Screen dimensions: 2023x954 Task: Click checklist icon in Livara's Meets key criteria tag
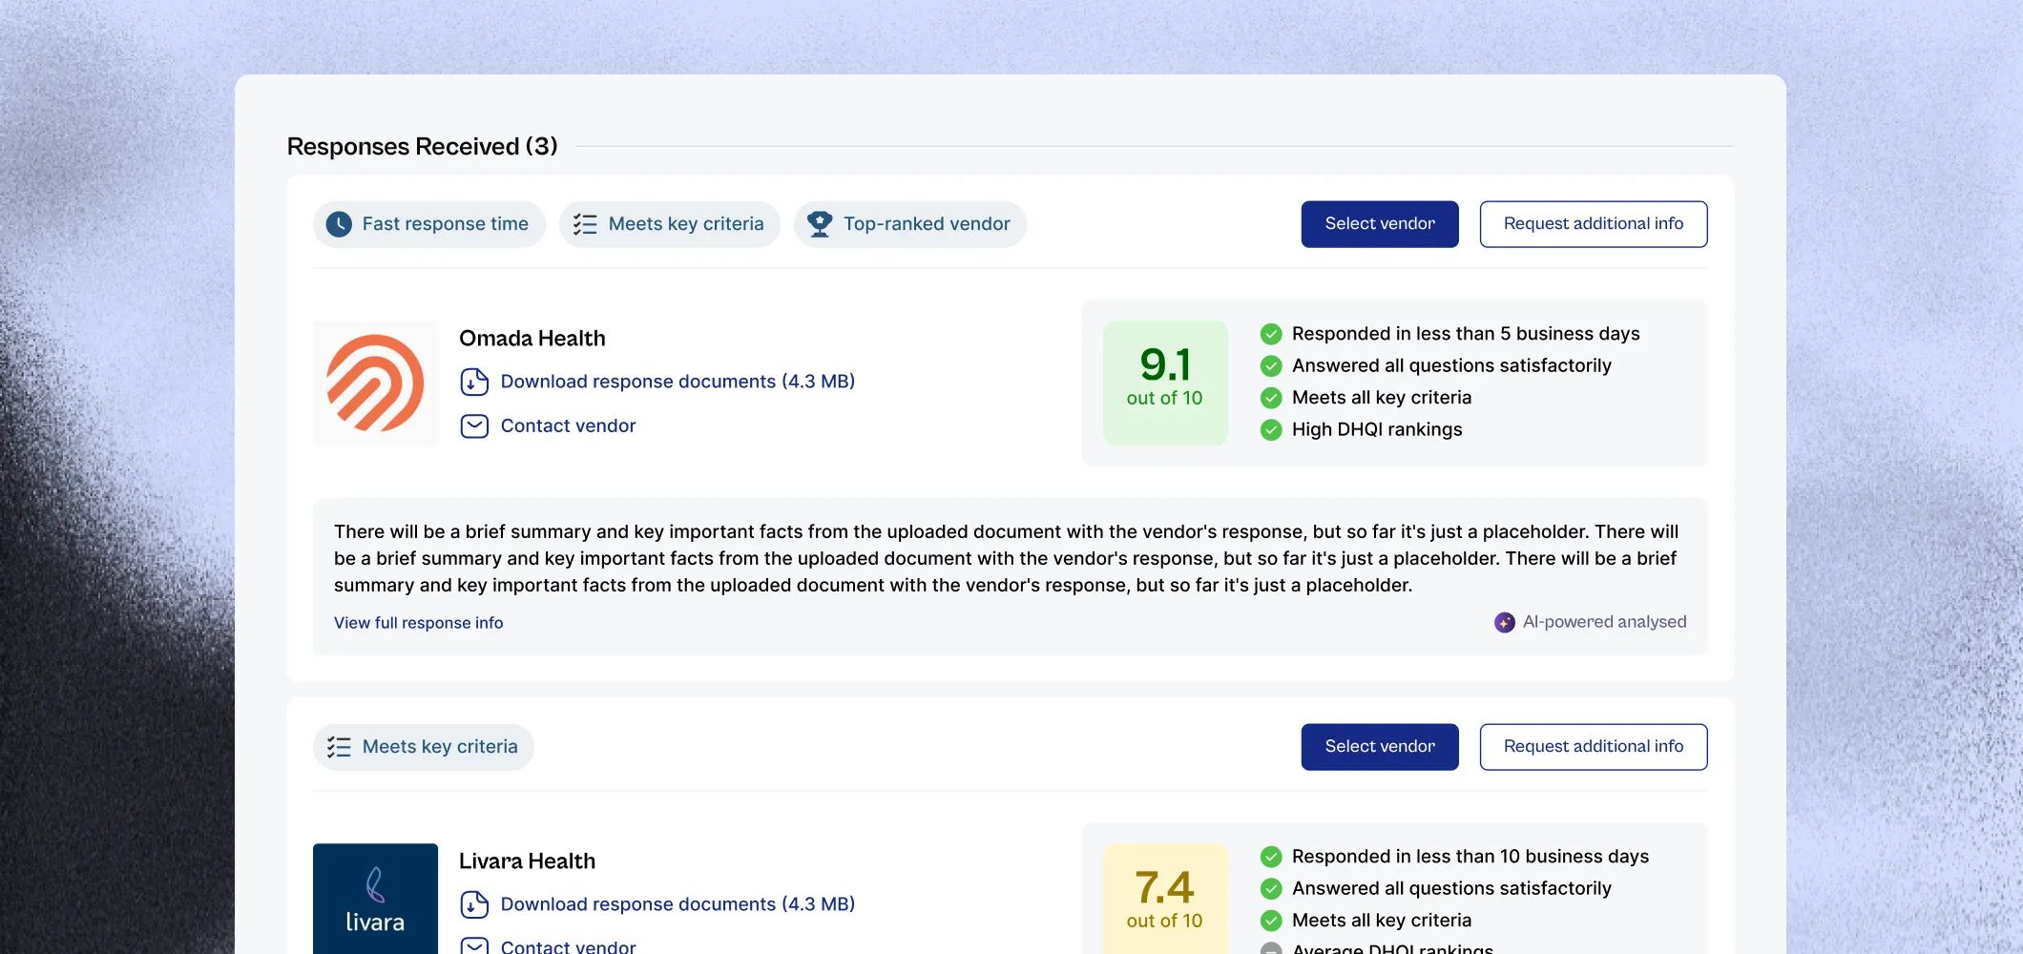click(339, 747)
